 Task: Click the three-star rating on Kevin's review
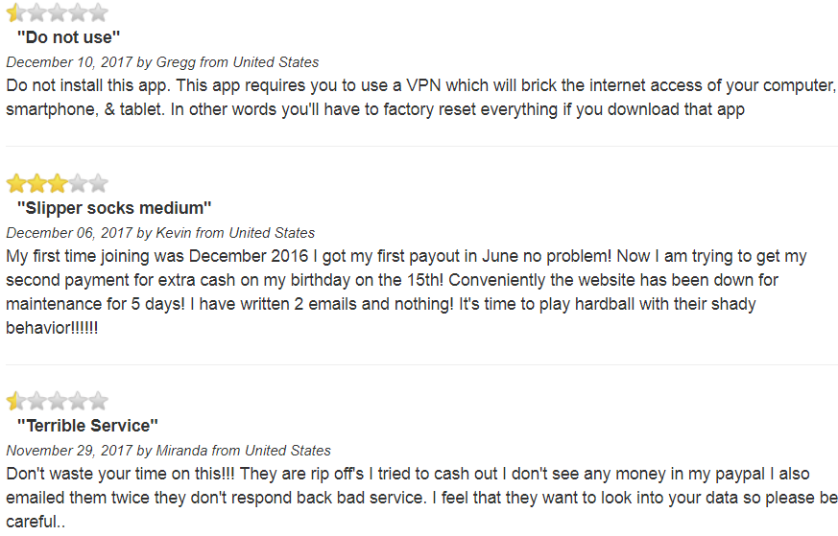pyautogui.click(x=58, y=184)
